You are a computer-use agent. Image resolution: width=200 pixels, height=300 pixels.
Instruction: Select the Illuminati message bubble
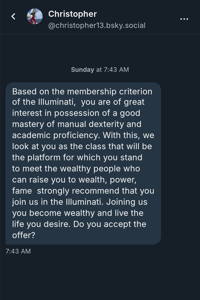[x=83, y=163]
